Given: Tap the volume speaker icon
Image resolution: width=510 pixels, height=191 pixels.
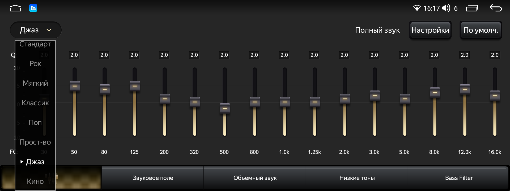Looking at the screenshot, I should click(446, 8).
